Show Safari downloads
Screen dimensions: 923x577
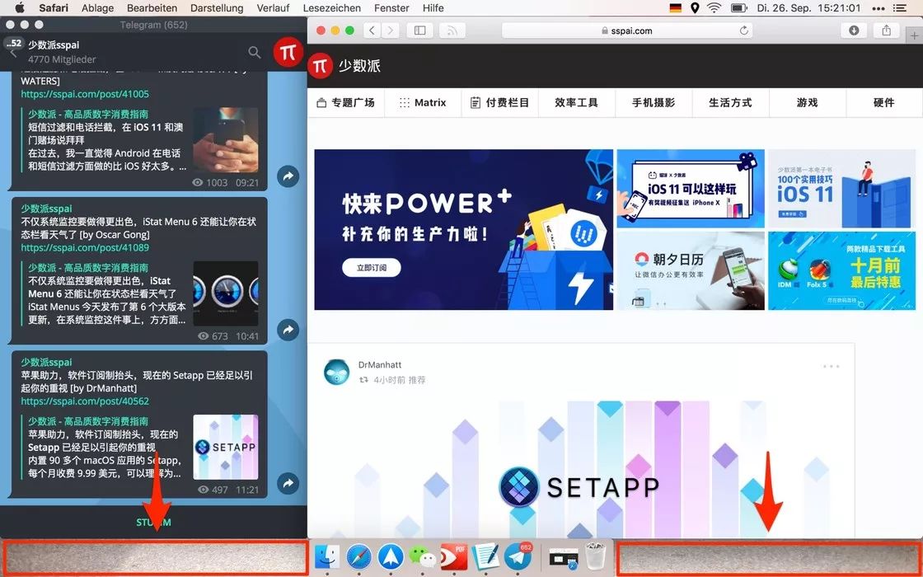pos(854,30)
